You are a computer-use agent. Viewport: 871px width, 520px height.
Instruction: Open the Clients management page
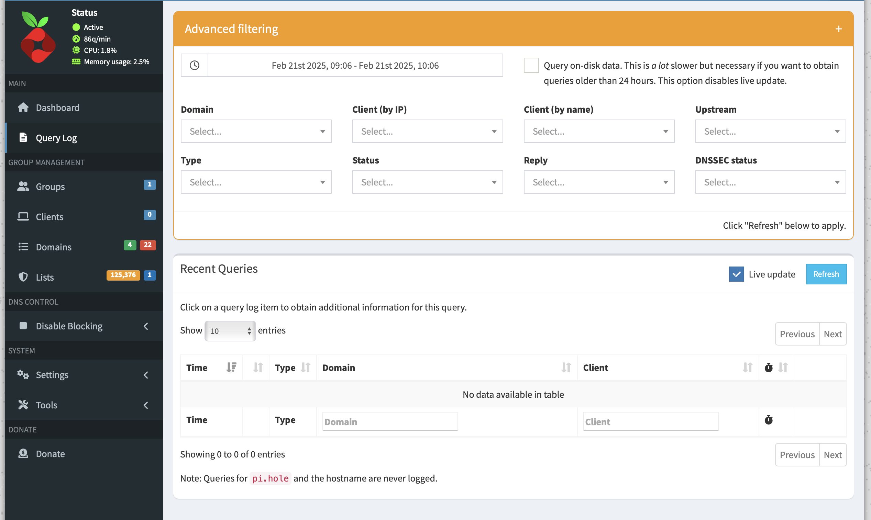(84, 216)
